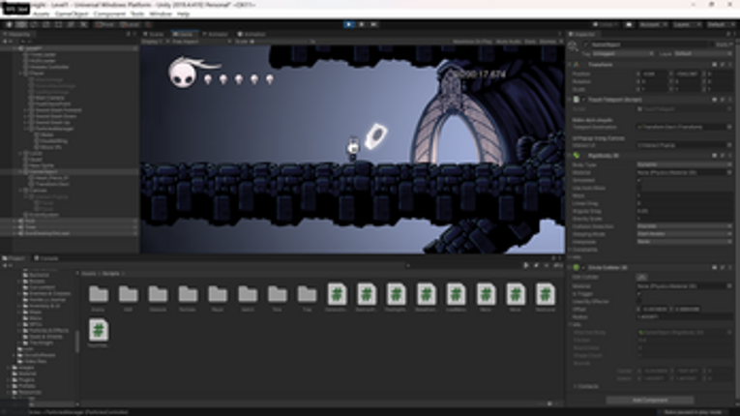This screenshot has width=740, height=416.
Task: Toggle Is Trigger checkbox in Circle Collider
Action: (x=639, y=294)
